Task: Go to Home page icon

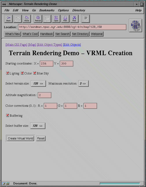Action: [27, 19]
